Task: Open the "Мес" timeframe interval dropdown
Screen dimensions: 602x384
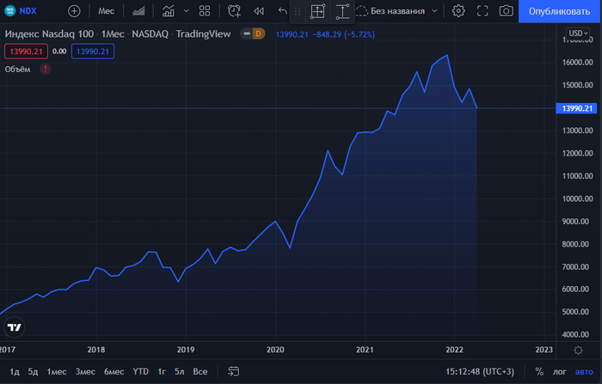Action: [x=107, y=11]
